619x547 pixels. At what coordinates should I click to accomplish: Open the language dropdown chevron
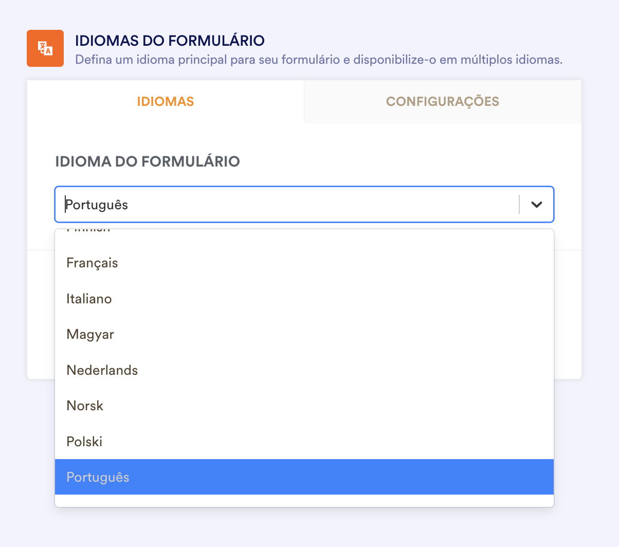pos(536,204)
